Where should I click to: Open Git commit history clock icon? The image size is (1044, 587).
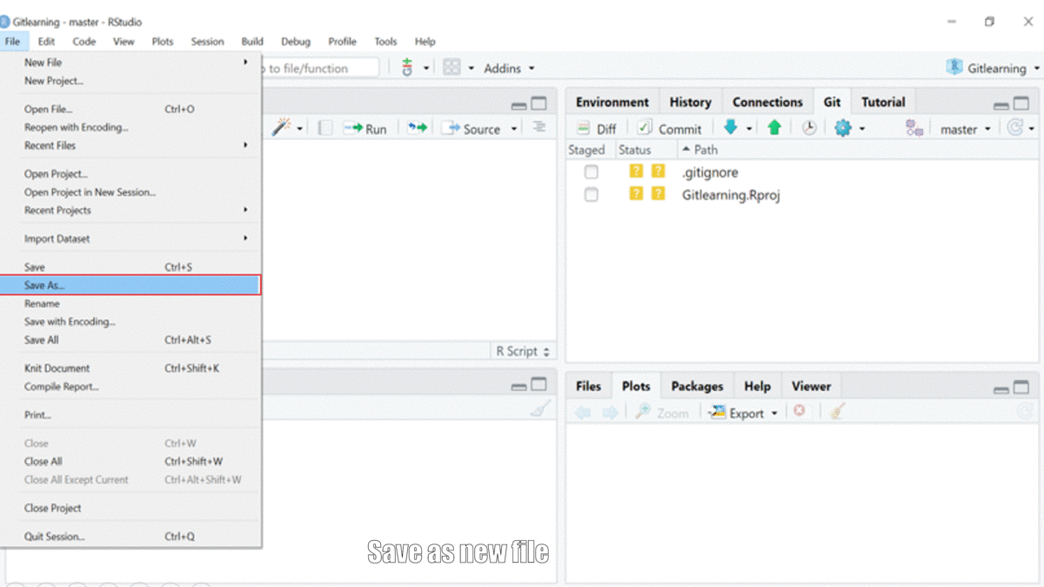[x=809, y=128]
